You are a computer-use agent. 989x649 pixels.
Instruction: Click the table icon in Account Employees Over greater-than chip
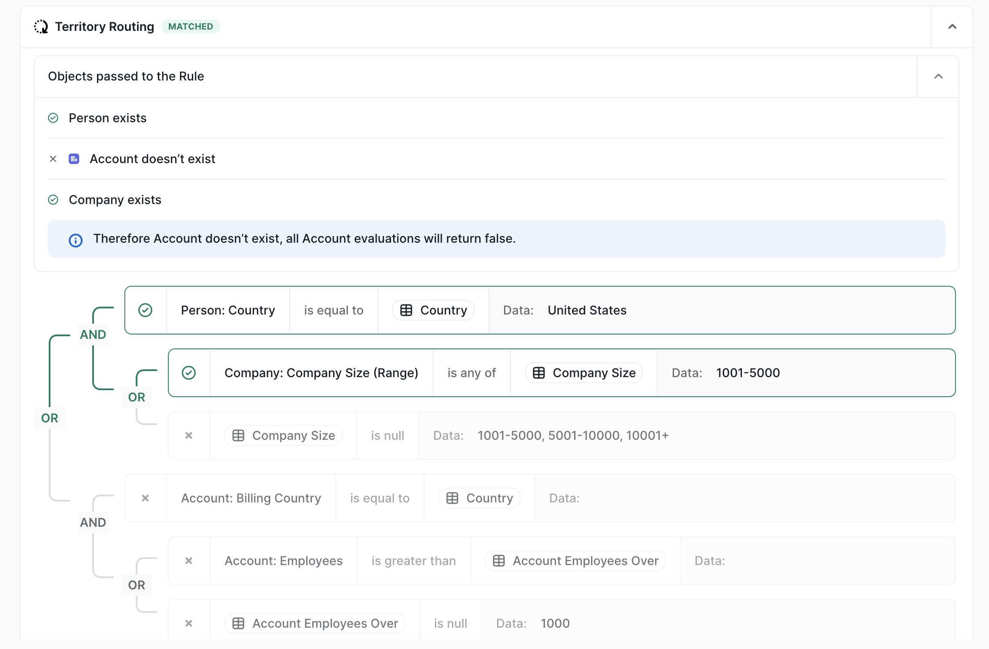[x=499, y=561]
